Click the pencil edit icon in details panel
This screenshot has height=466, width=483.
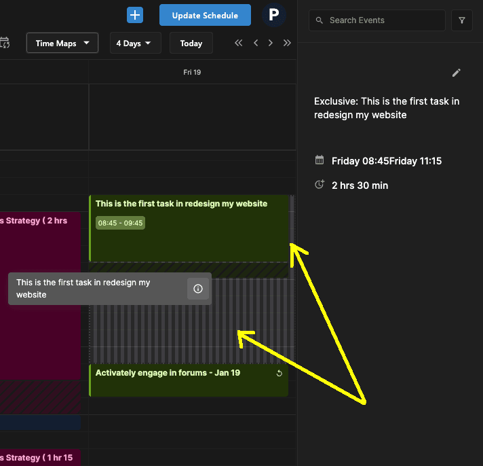pos(457,73)
